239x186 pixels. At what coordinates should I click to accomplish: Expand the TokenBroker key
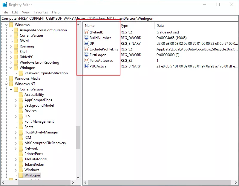coord(16,165)
